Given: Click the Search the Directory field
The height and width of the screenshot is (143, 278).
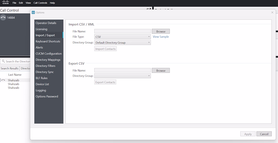Looking at the screenshot, I should coord(16,61).
